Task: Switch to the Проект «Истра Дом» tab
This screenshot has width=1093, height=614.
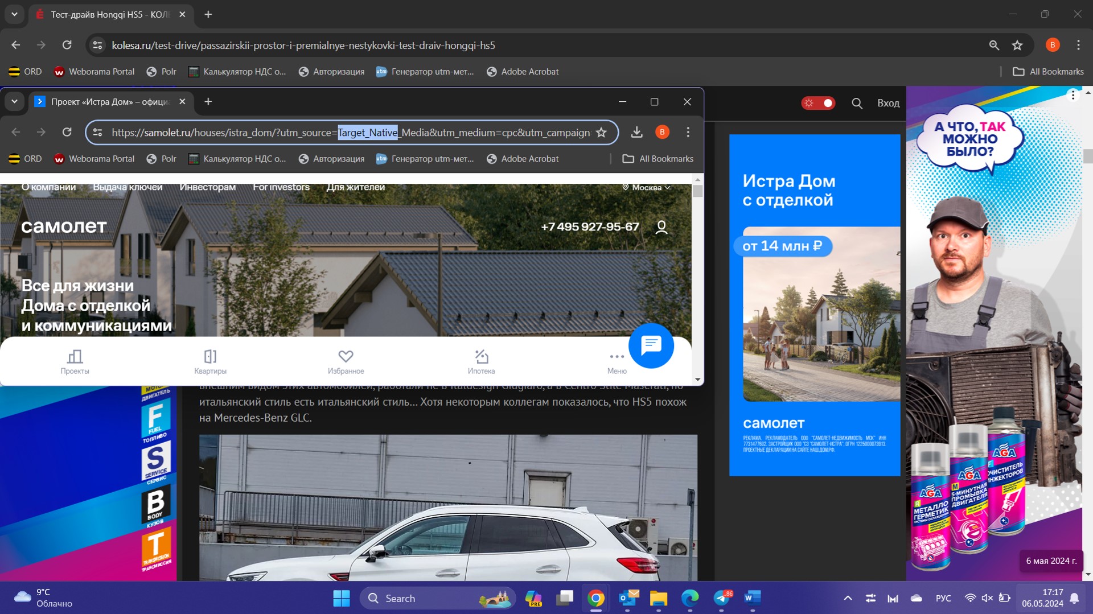Action: point(111,101)
